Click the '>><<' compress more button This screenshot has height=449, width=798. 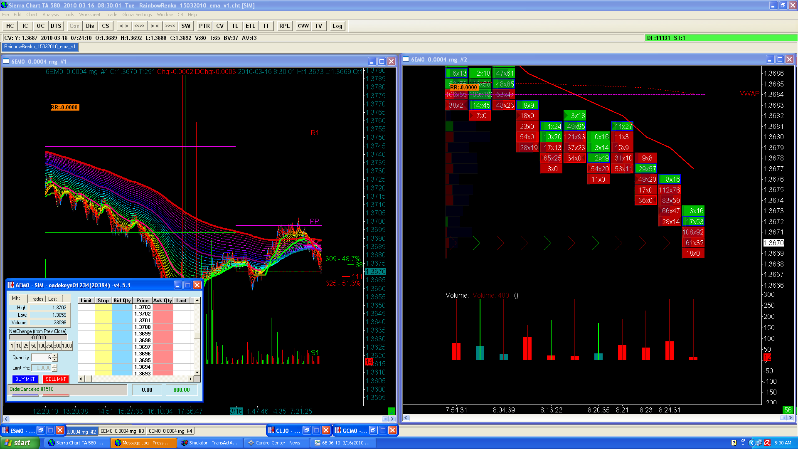pyautogui.click(x=170, y=26)
